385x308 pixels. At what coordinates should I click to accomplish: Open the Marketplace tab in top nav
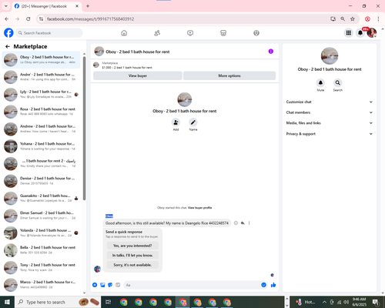point(223,33)
